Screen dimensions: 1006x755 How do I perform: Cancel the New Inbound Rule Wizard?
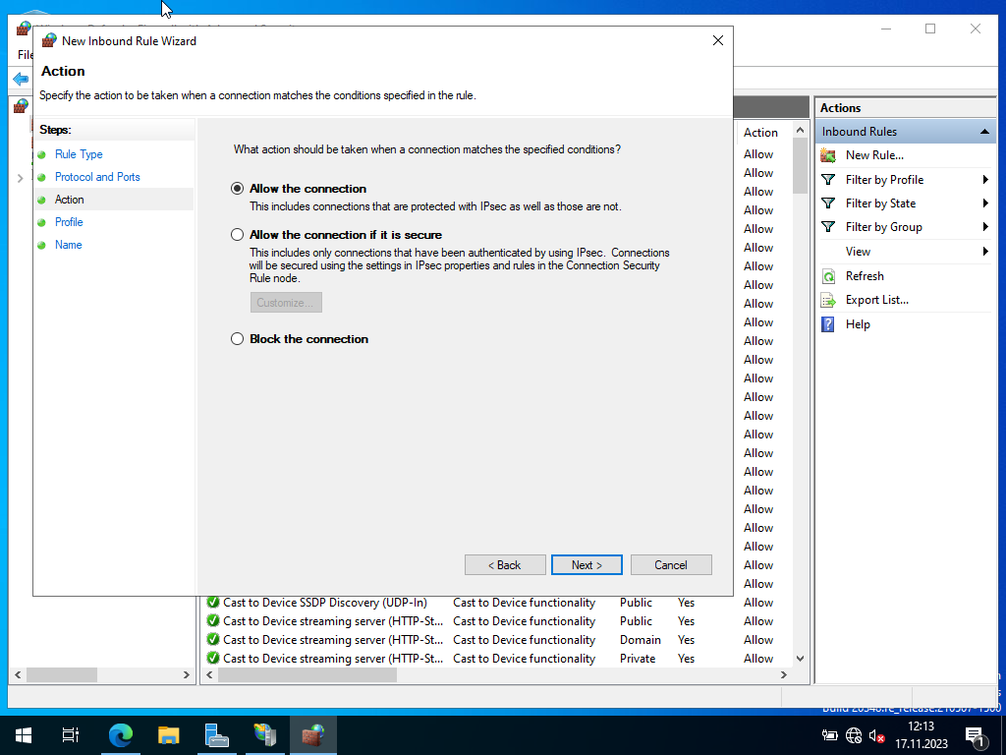pos(671,565)
